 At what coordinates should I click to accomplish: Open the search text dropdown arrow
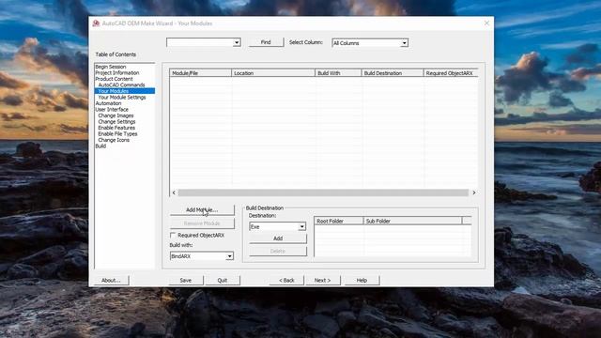tap(237, 42)
